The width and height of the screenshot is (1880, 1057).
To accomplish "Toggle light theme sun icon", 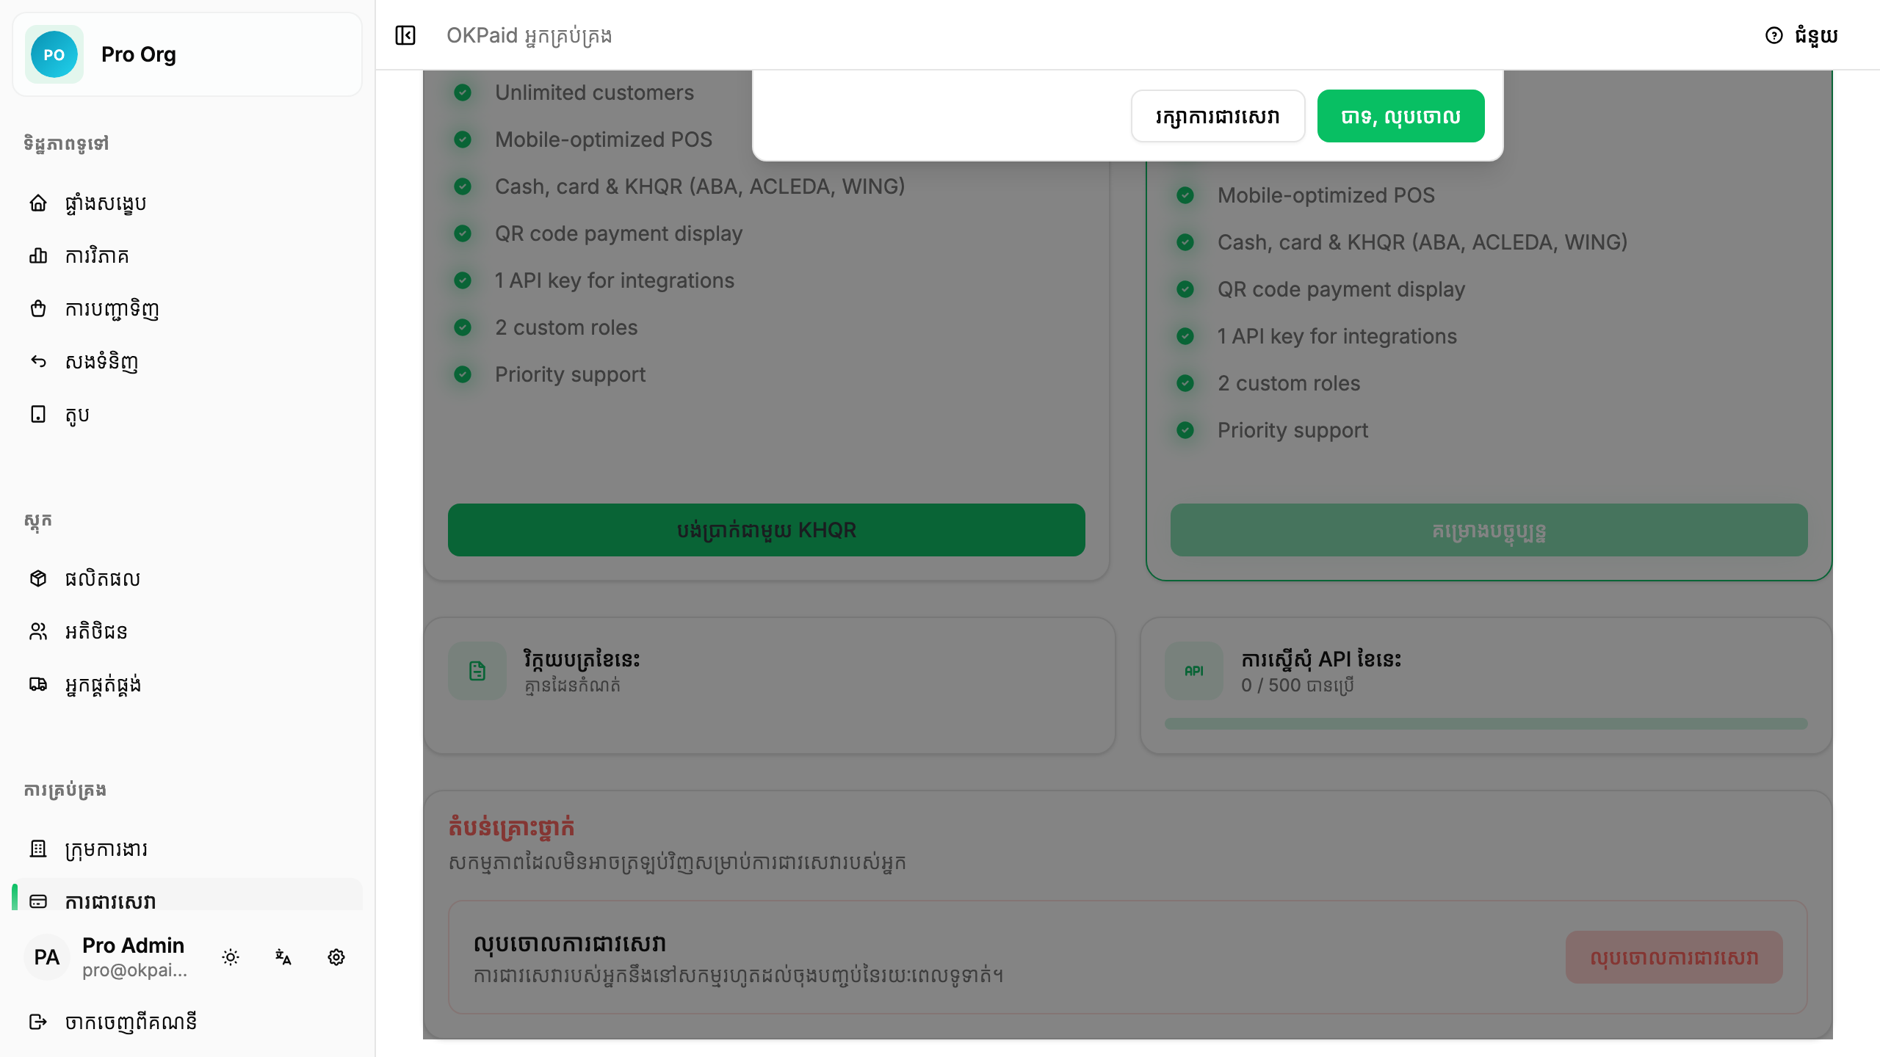I will 231,957.
